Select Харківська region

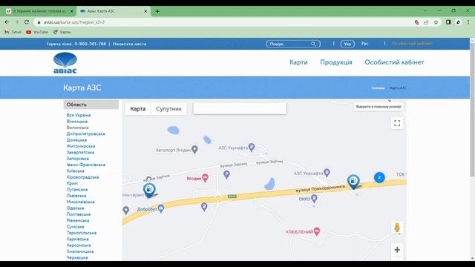coord(77,239)
